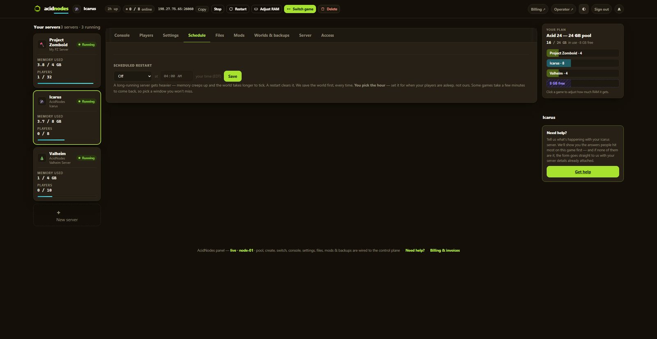This screenshot has height=339, width=657.
Task: Delete the Icarus server
Action: pos(329,9)
